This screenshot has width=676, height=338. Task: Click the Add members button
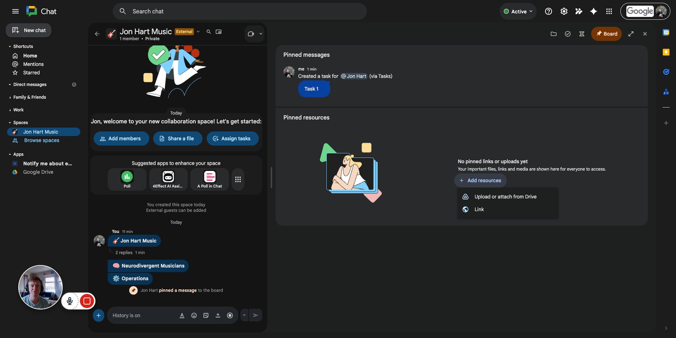121,139
